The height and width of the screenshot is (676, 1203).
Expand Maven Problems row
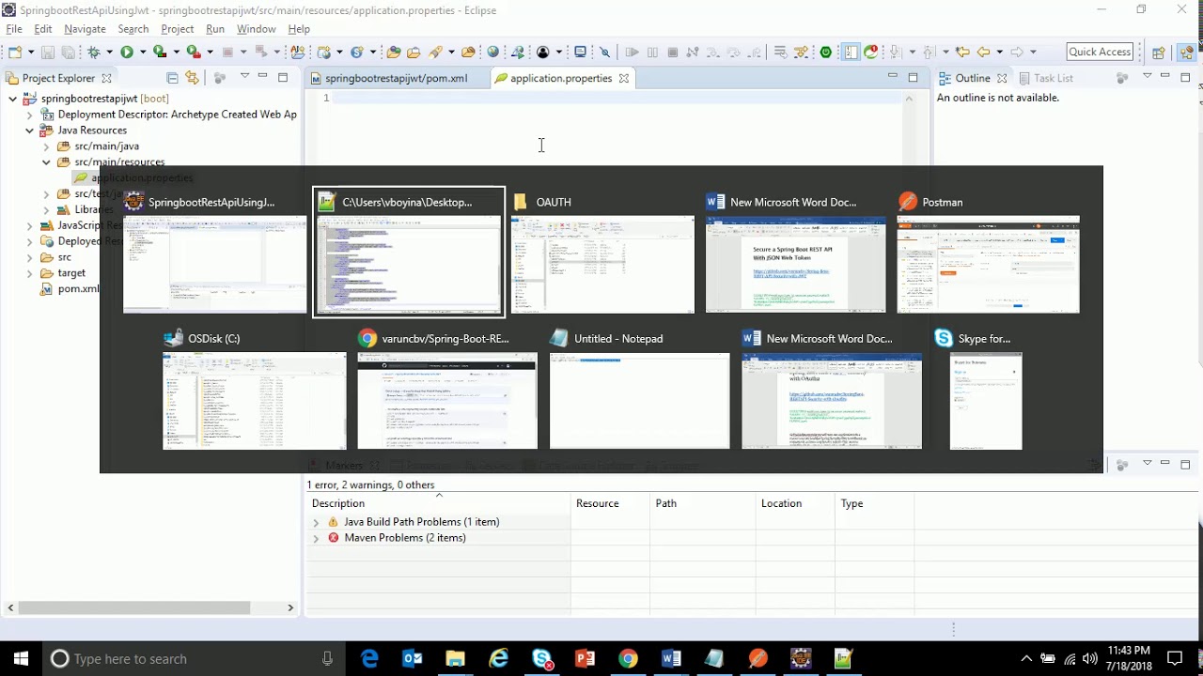[x=316, y=538]
